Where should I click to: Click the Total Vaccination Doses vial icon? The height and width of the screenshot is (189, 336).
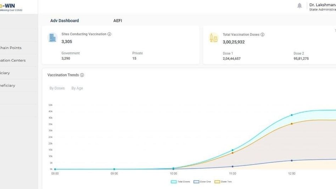click(214, 38)
